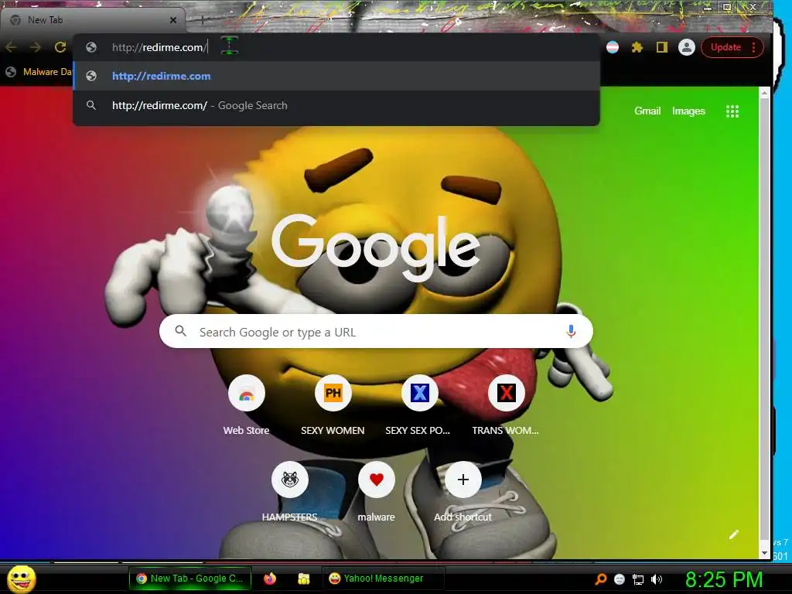792x594 pixels.
Task: Open the blue X shortcut tile
Action: click(x=419, y=393)
